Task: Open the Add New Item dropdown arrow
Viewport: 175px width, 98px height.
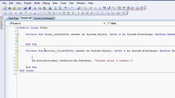Action: click(22, 8)
